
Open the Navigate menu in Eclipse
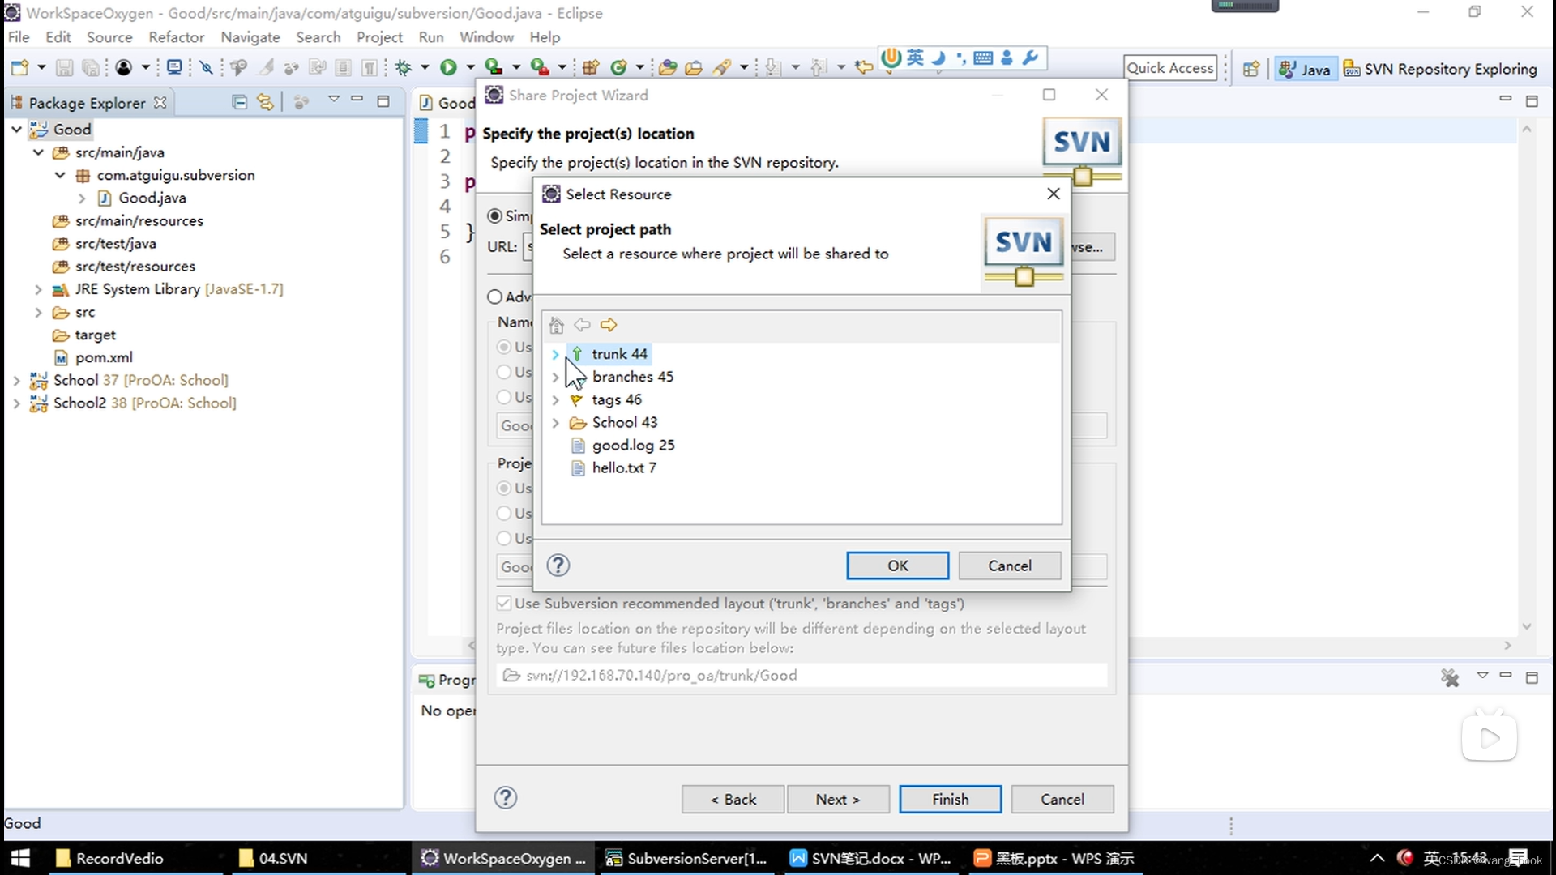pyautogui.click(x=251, y=36)
